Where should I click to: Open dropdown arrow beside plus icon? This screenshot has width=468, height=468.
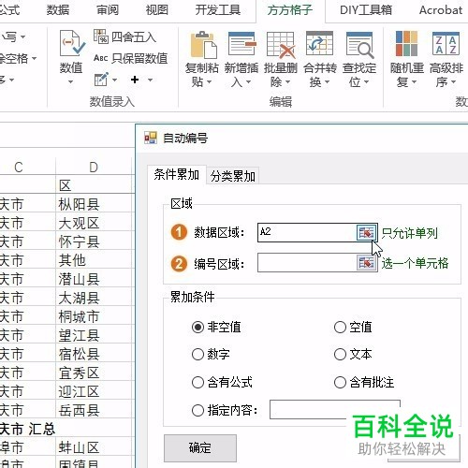[150, 80]
